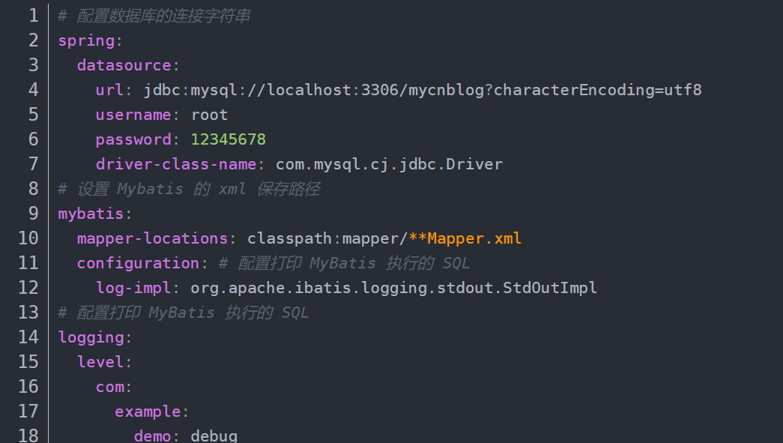Click the example key on line 17

148,412
